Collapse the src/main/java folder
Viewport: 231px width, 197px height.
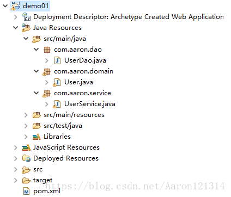click(x=26, y=39)
